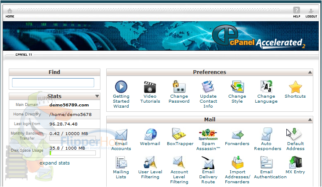Open the User Level Filtering icon
The image size is (322, 187).
pos(150,162)
